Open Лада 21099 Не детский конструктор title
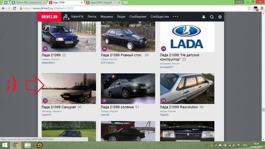 pyautogui.click(x=179, y=57)
